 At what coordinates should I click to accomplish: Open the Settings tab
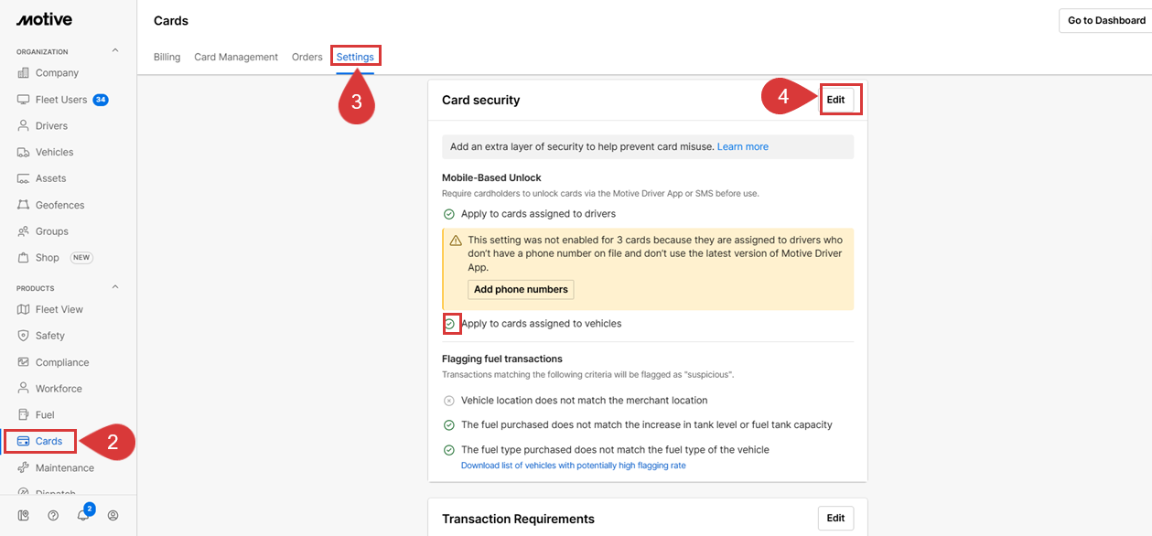[355, 57]
